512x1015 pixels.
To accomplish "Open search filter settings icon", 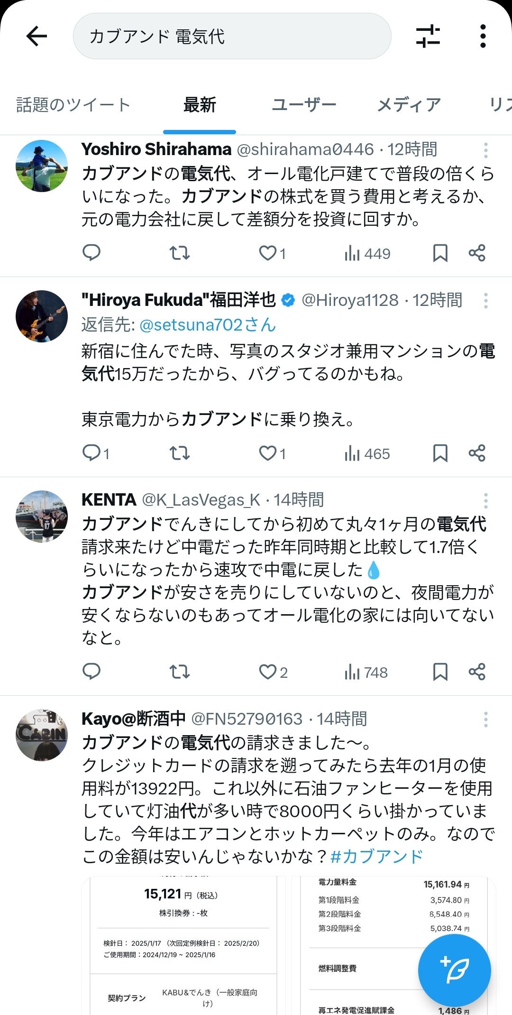I will click(428, 36).
